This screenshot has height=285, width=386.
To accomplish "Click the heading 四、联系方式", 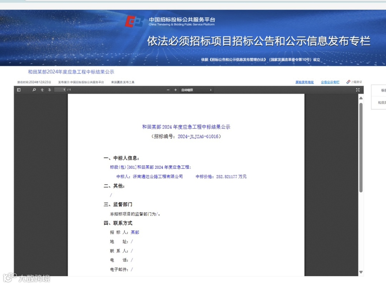I will click(x=118, y=223).
